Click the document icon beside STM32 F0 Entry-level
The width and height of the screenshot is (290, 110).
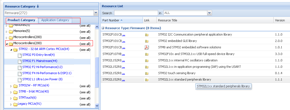[x=19, y=55]
